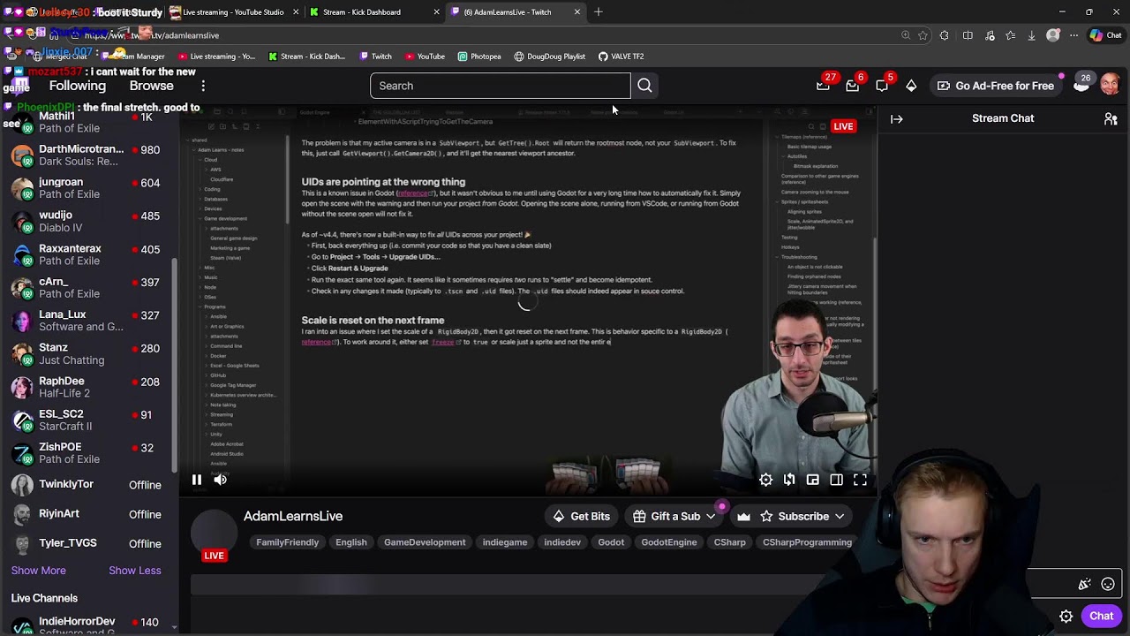Collapse followed channels with Show Less
The image size is (1130, 636).
(x=135, y=571)
